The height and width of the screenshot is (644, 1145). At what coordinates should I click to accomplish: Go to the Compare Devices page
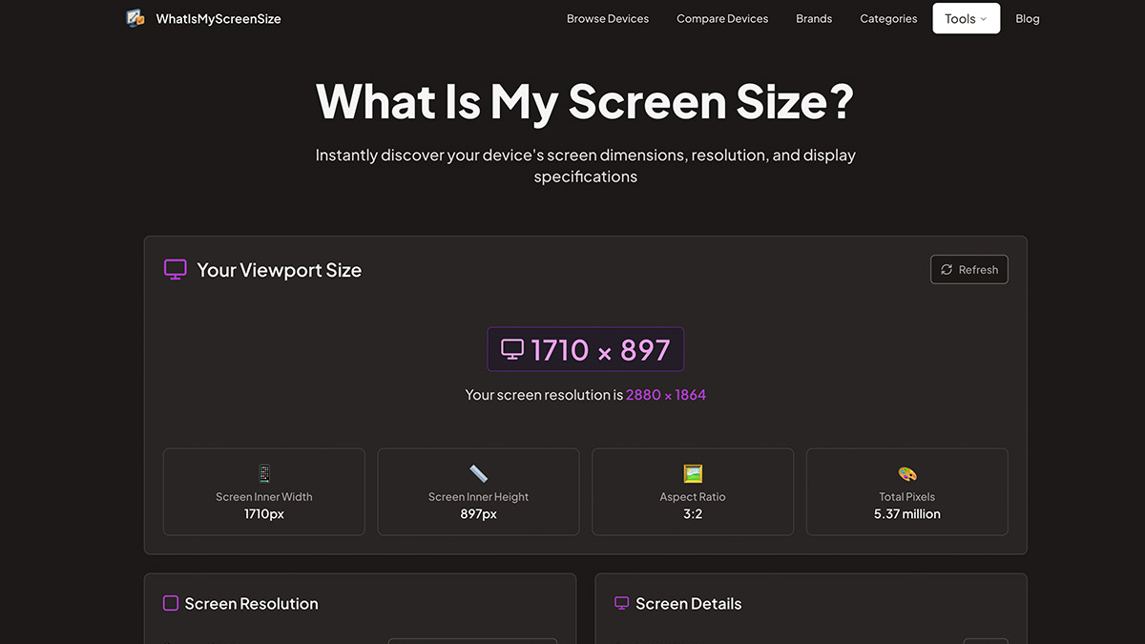coord(722,18)
